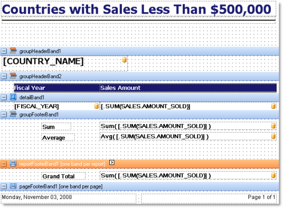283x208 pixels.
Task: Click the detailBand1 band icon
Action: [x=13, y=97]
